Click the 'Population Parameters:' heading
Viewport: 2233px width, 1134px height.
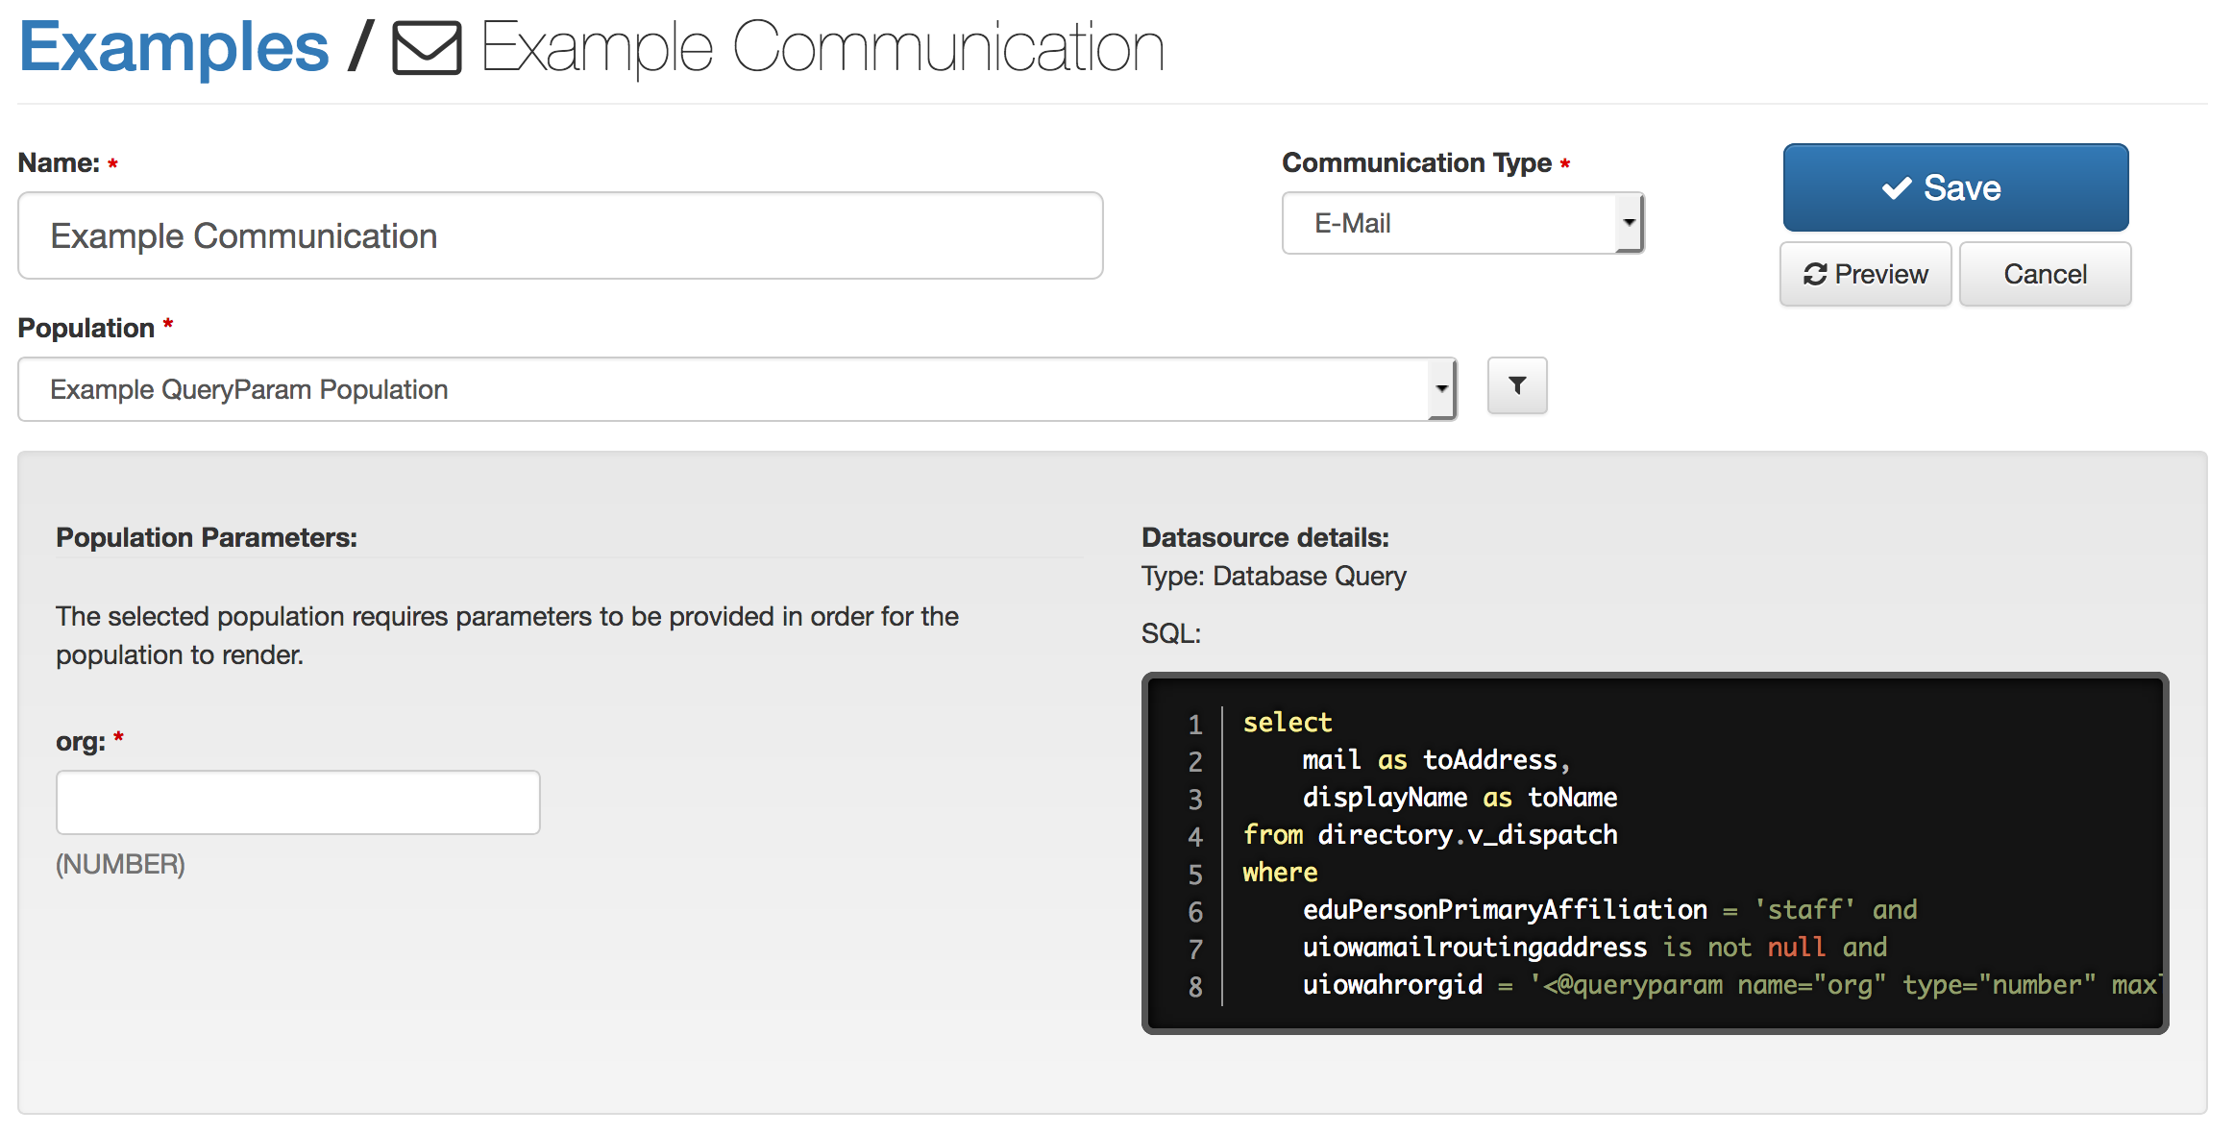pos(207,537)
